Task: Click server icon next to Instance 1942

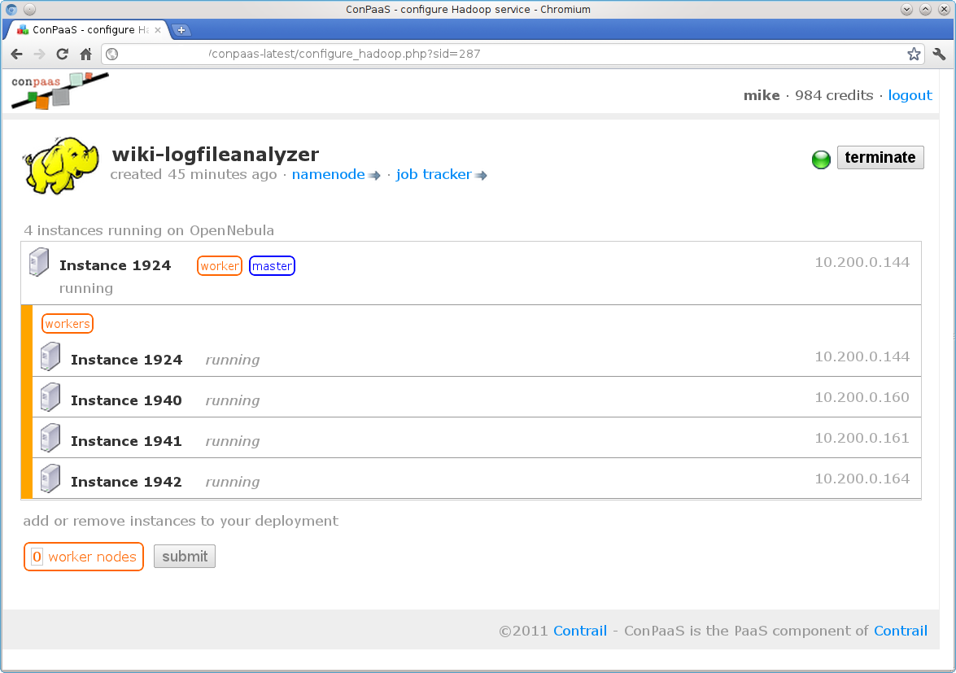Action: [x=50, y=479]
